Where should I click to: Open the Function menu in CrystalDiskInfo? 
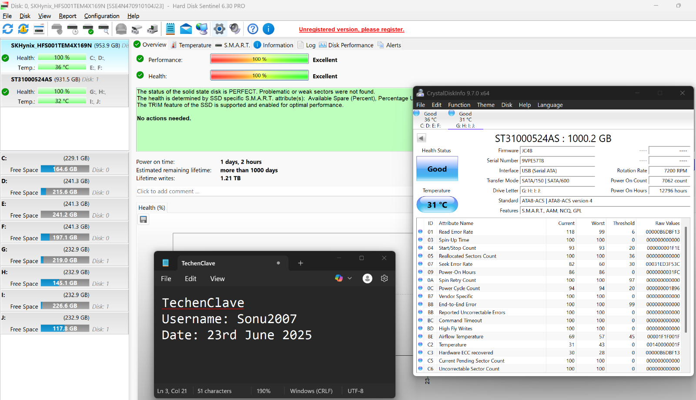coord(459,105)
